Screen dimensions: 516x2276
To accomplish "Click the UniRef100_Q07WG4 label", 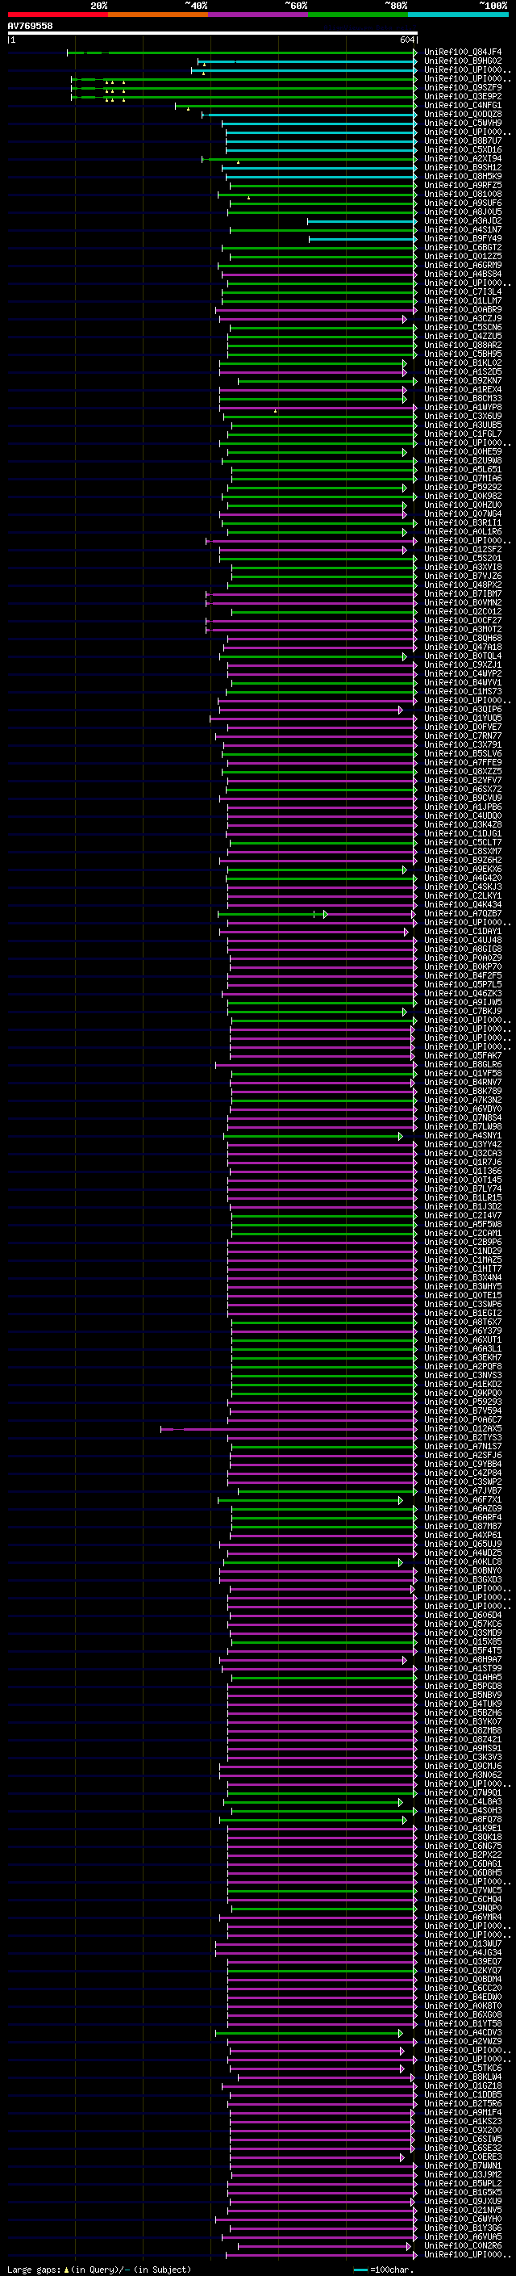I will point(463,514).
